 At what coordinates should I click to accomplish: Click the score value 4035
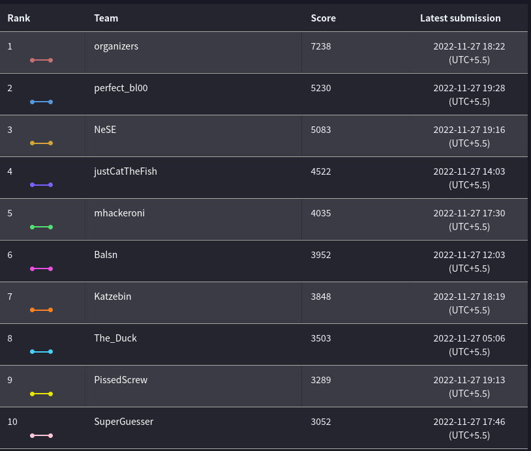pos(321,213)
